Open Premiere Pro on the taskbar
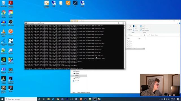The width and height of the screenshot is (181, 101). pyautogui.click(x=67, y=99)
